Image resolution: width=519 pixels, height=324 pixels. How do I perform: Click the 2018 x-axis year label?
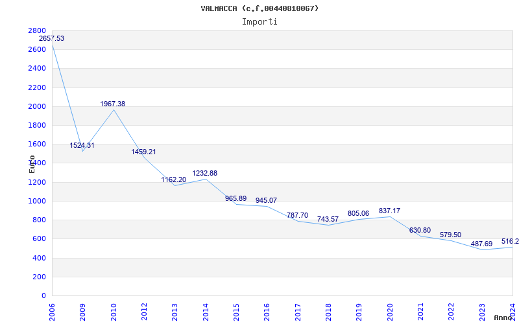328,312
